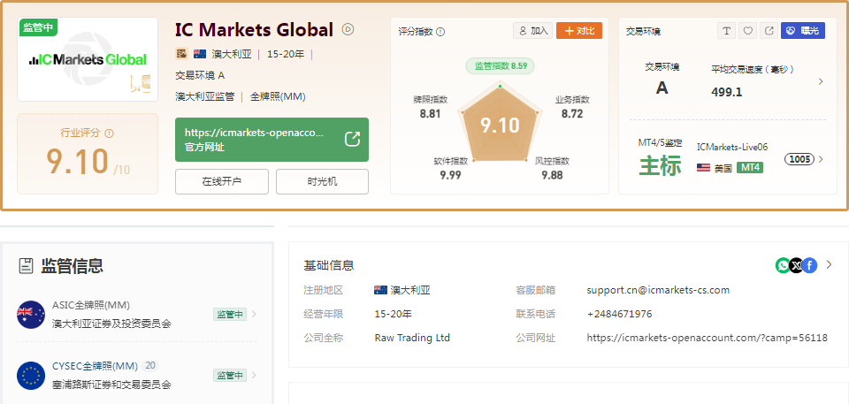Screen dimensions: 849x404
Task: Select the 499.1 average speed value
Action: click(x=727, y=92)
